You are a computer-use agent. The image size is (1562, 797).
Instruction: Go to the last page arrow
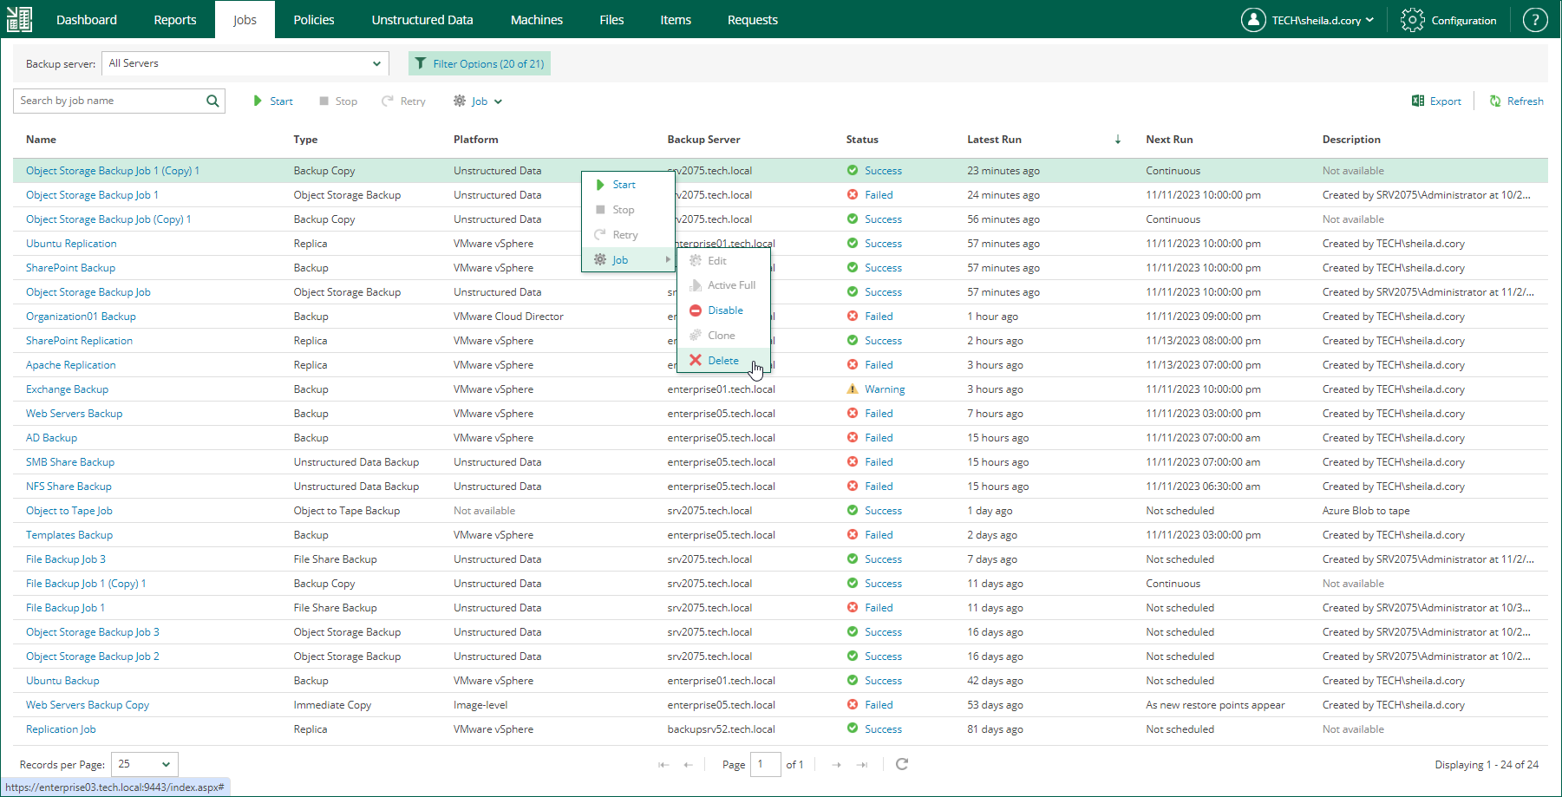pos(862,765)
